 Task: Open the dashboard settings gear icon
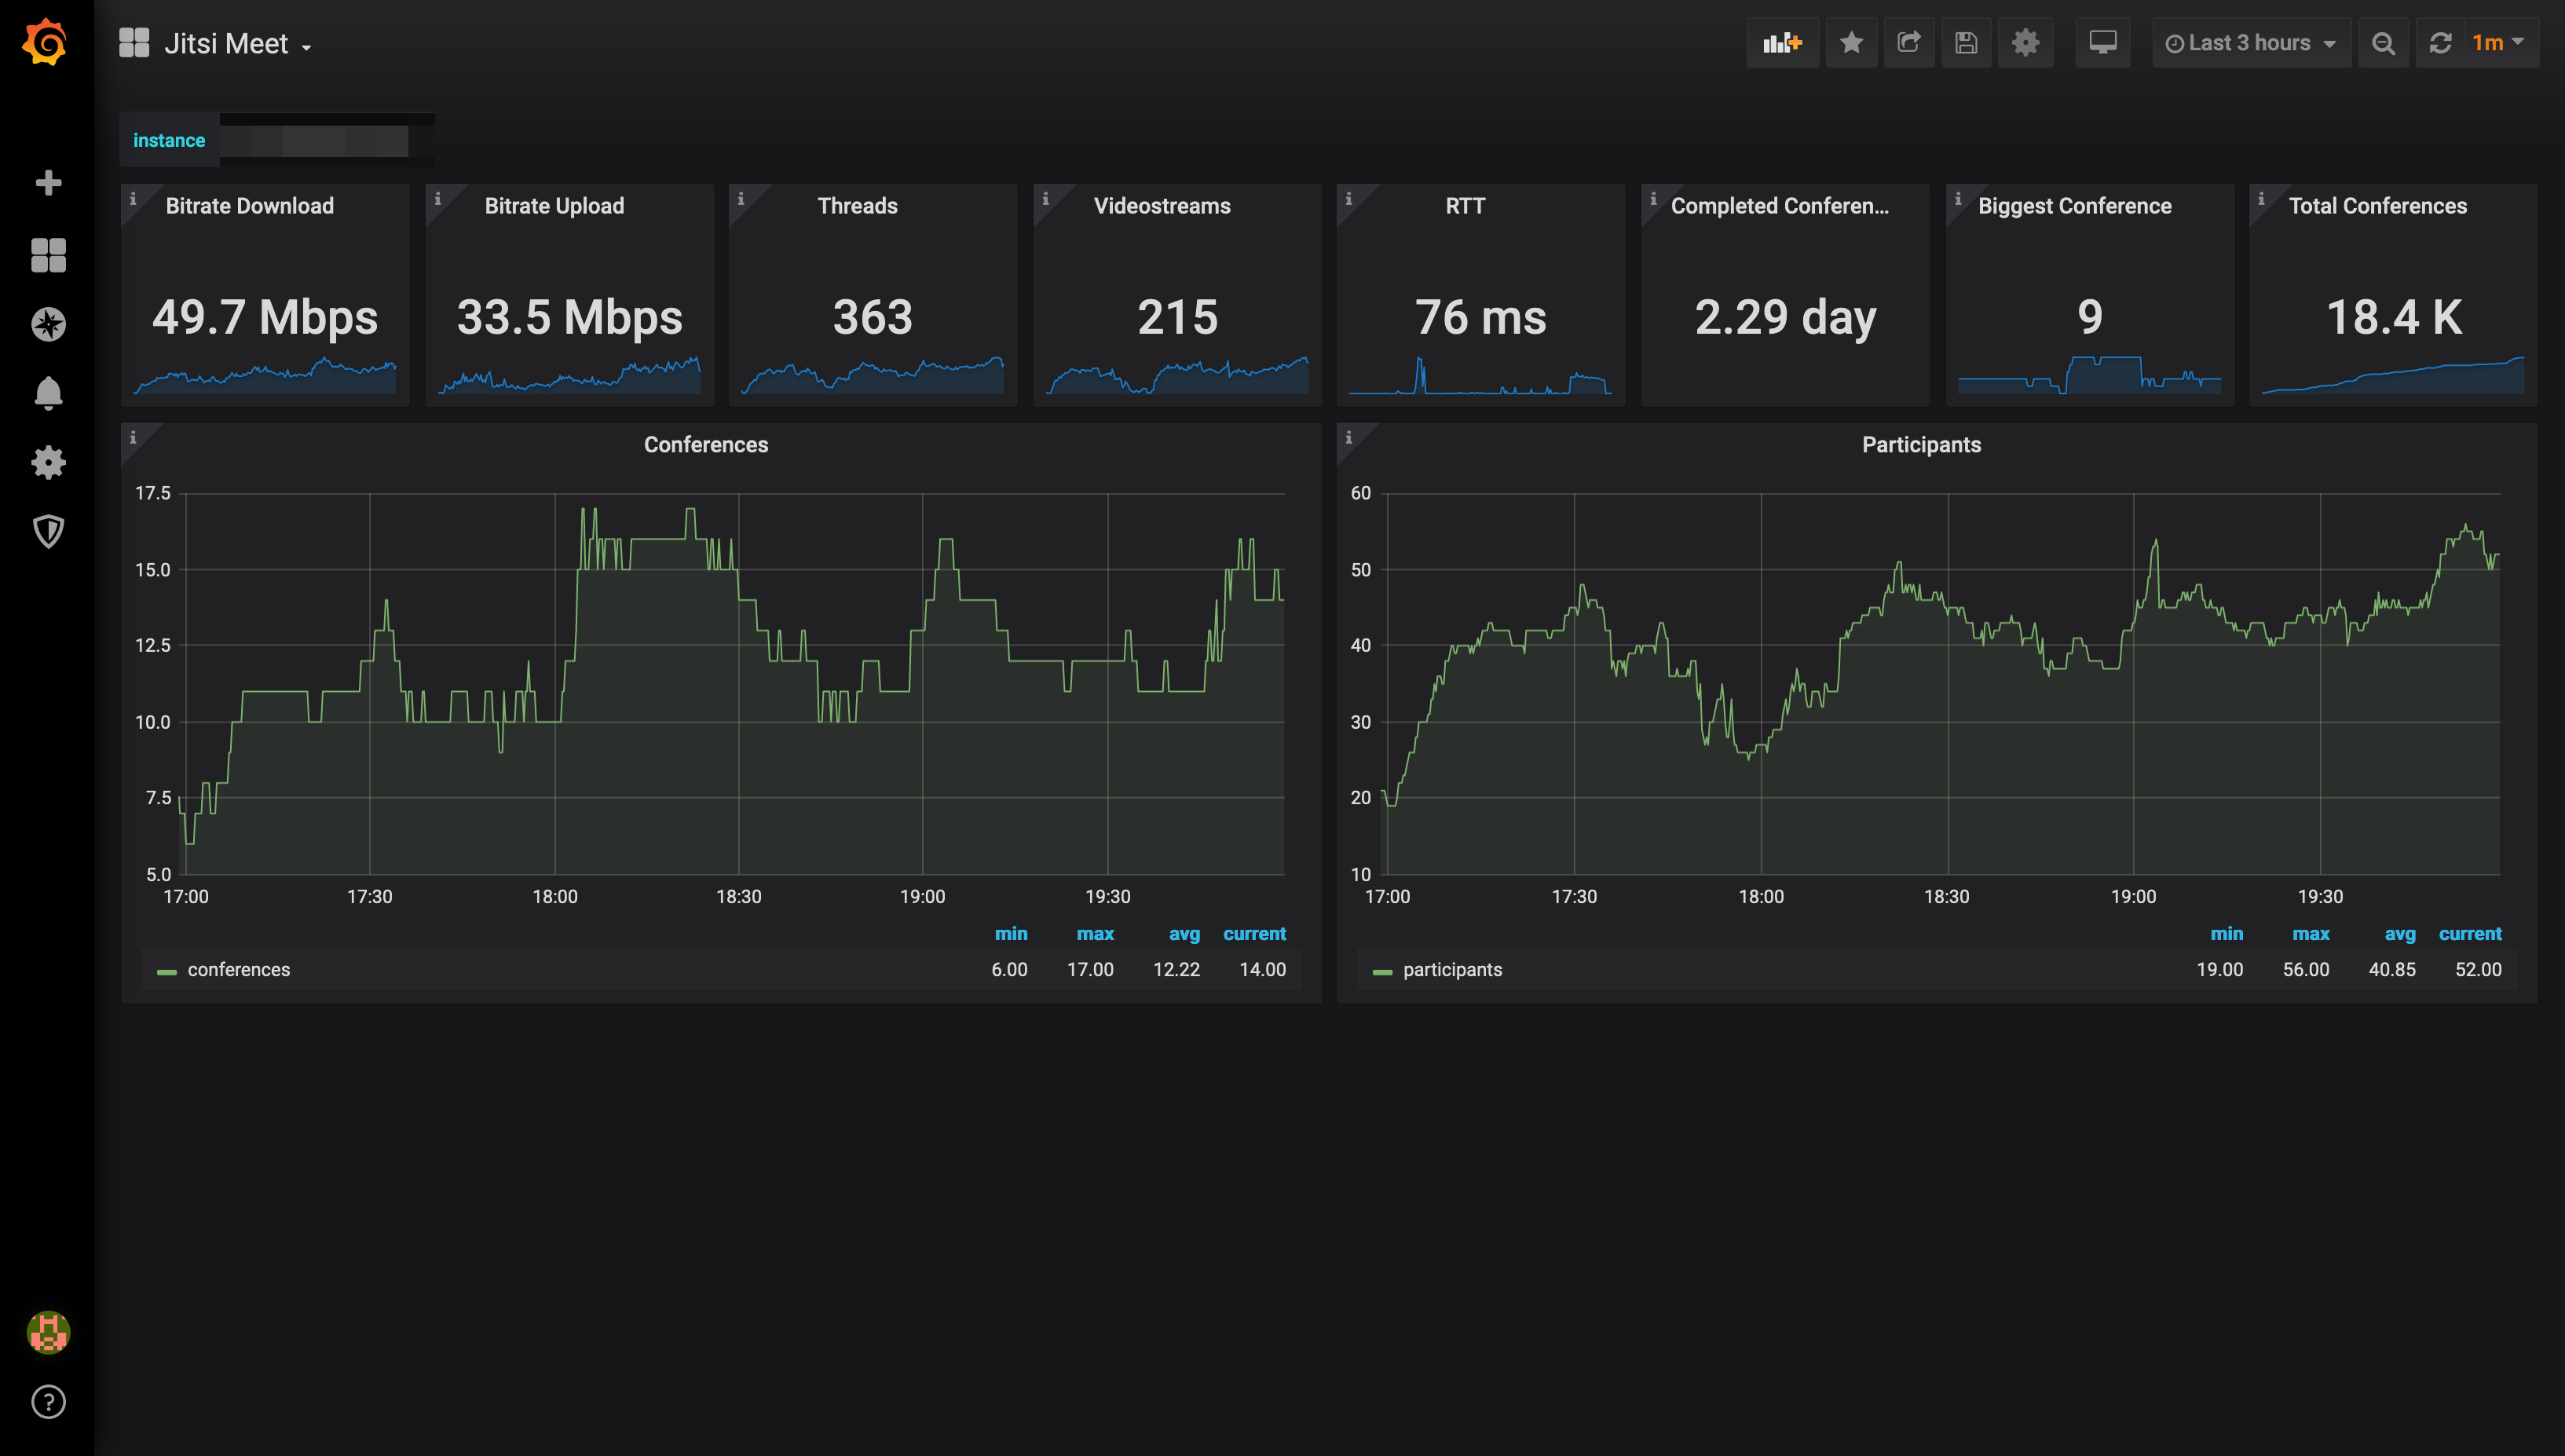tap(2026, 42)
